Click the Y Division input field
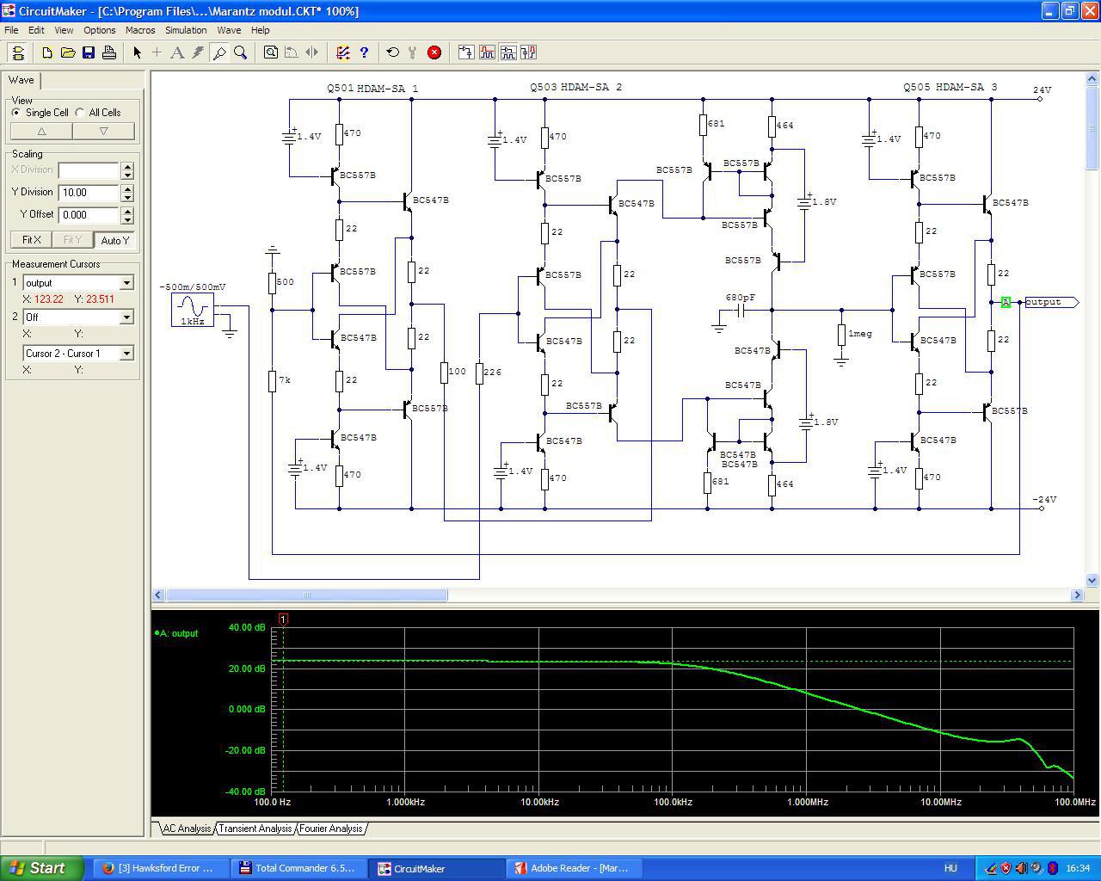The width and height of the screenshot is (1101, 881). pyautogui.click(x=89, y=193)
